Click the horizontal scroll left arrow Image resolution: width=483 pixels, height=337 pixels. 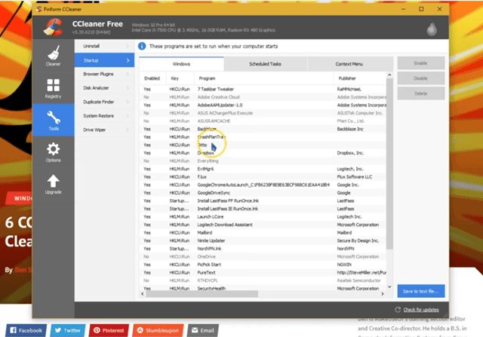[x=143, y=294]
